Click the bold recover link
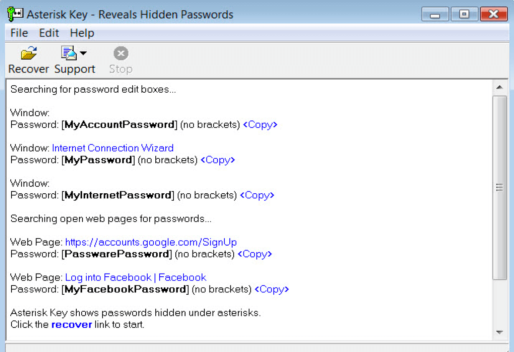This screenshot has height=352, width=514. tap(72, 325)
